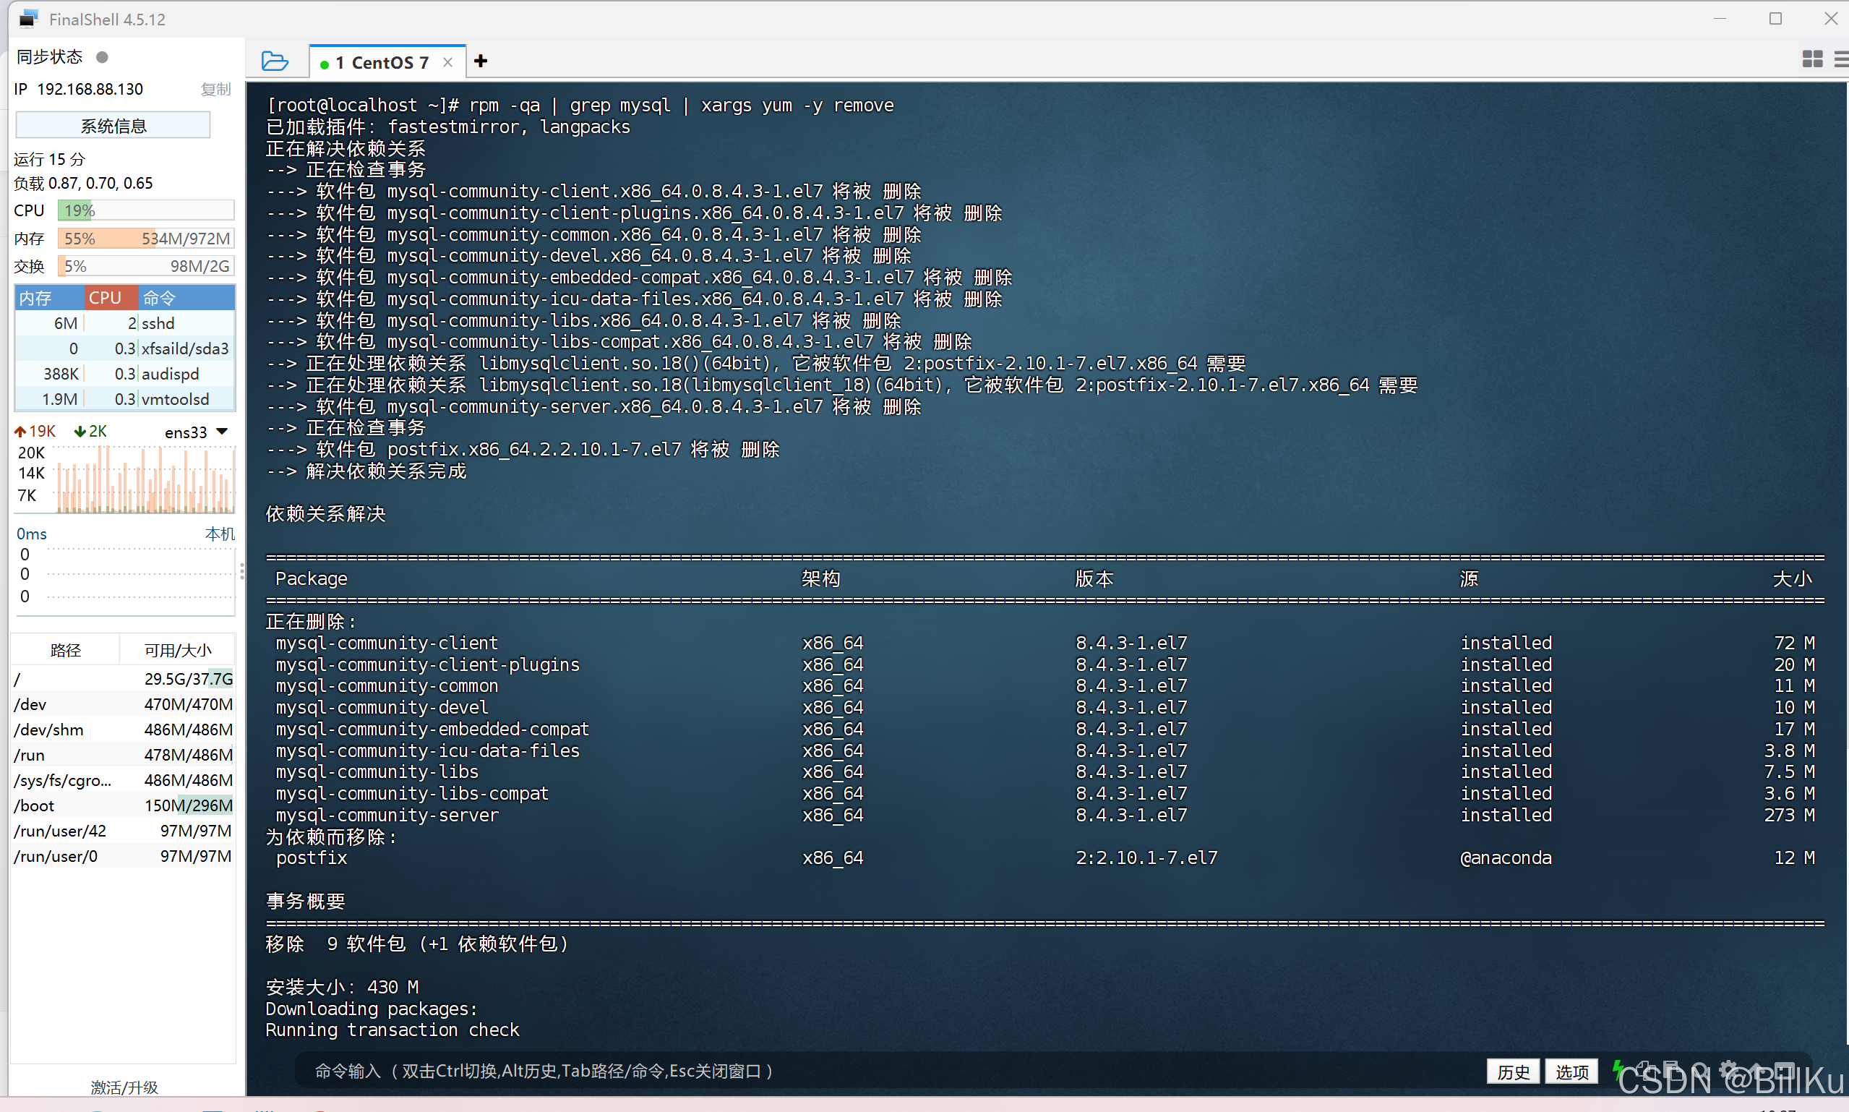Select the /dev disk row
This screenshot has width=1849, height=1112.
pyautogui.click(x=124, y=704)
